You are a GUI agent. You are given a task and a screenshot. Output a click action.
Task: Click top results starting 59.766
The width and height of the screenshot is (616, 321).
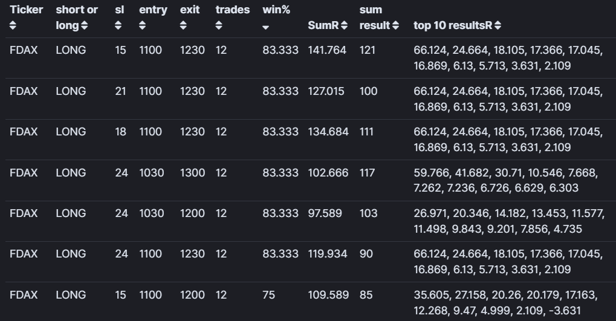[x=505, y=180]
